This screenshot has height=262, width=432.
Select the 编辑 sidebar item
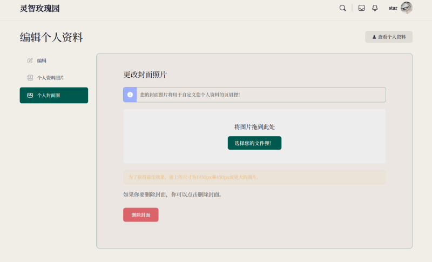click(x=54, y=61)
